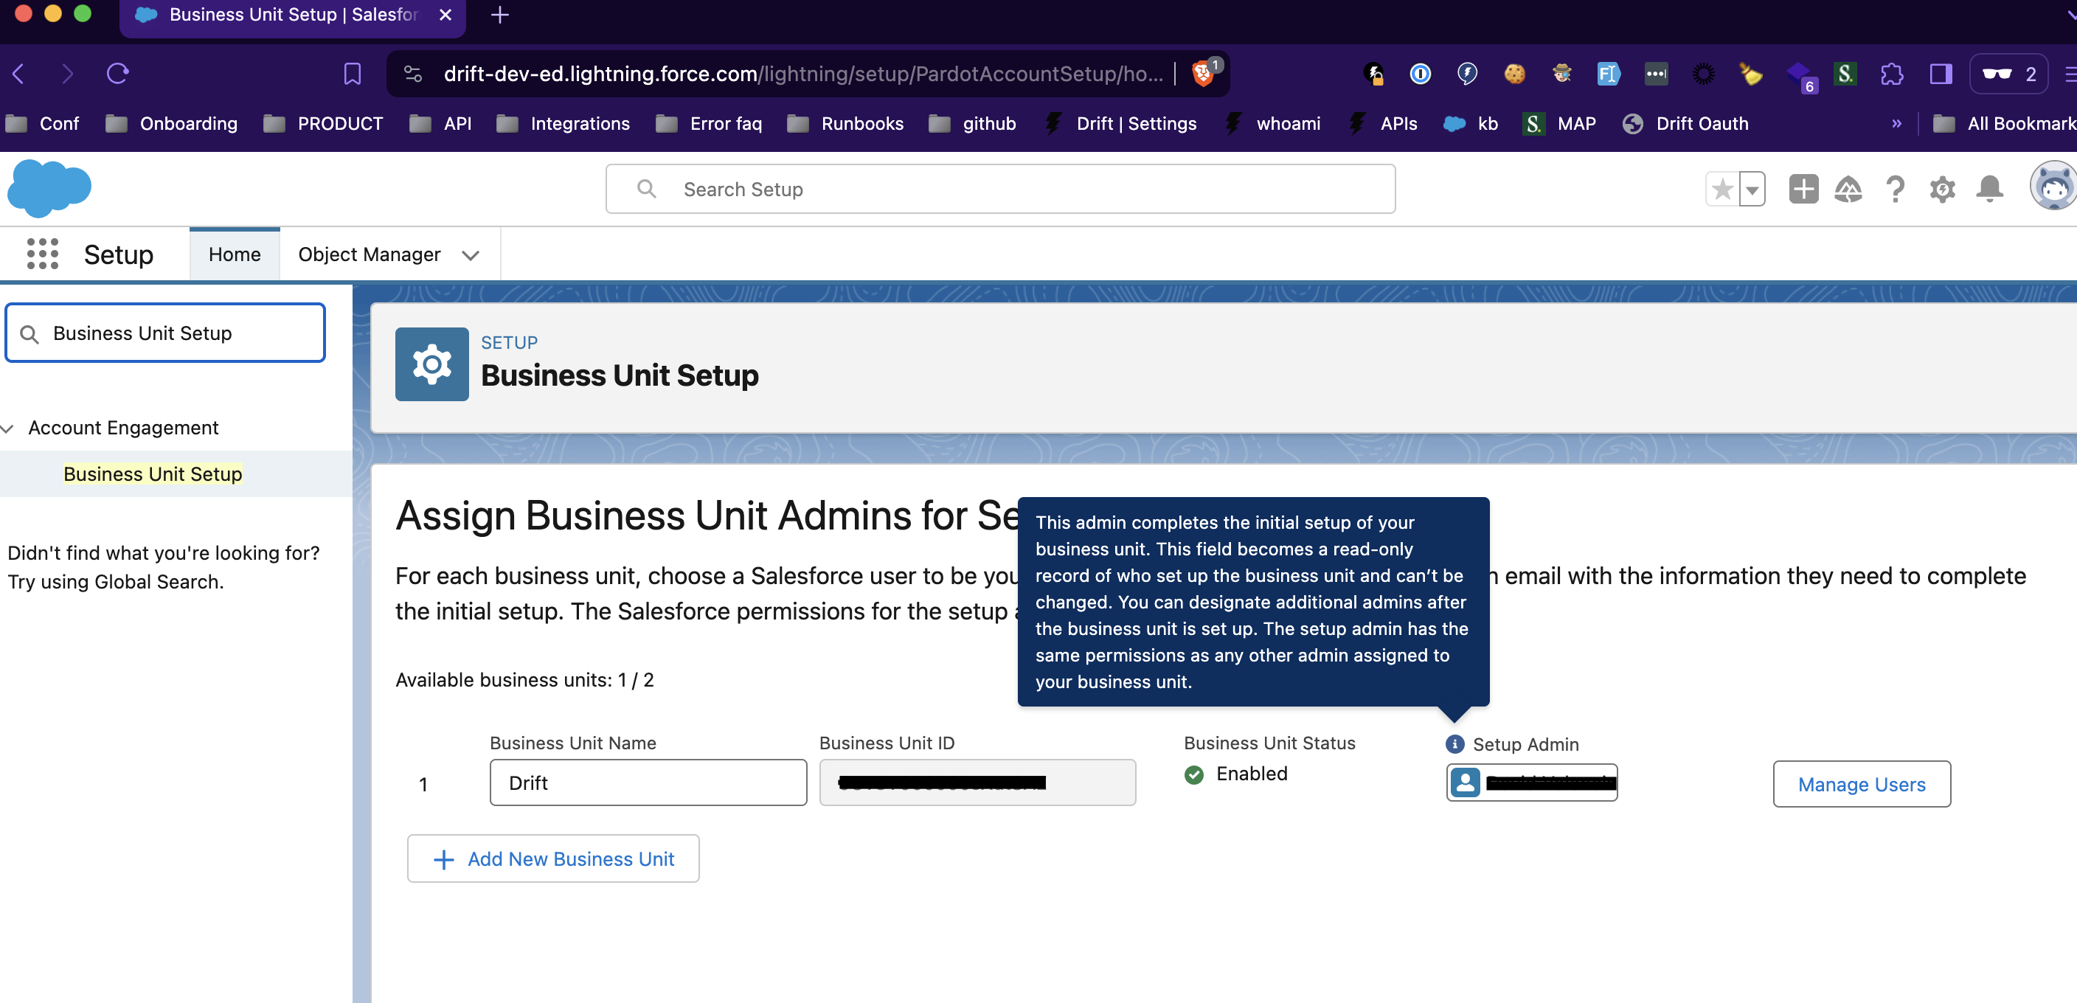This screenshot has height=1003, width=2077.
Task: Click the Business Unit ID field
Action: [x=977, y=782]
